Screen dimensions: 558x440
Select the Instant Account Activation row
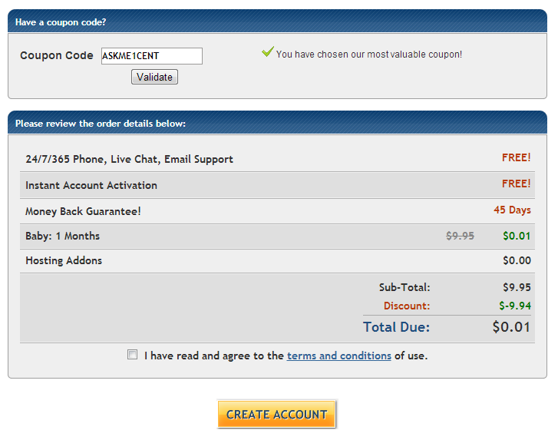point(91,185)
